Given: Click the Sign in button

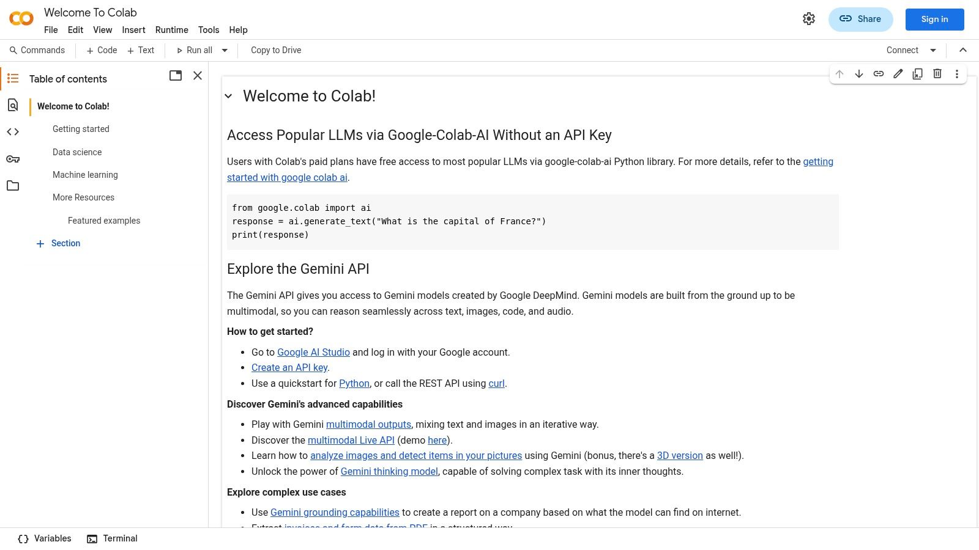Looking at the screenshot, I should click(x=934, y=19).
